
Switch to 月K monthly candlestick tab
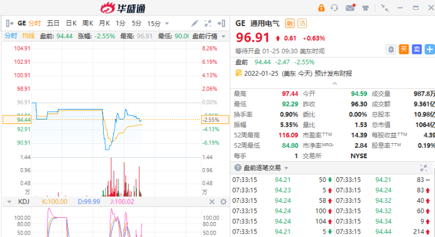(x=104, y=23)
